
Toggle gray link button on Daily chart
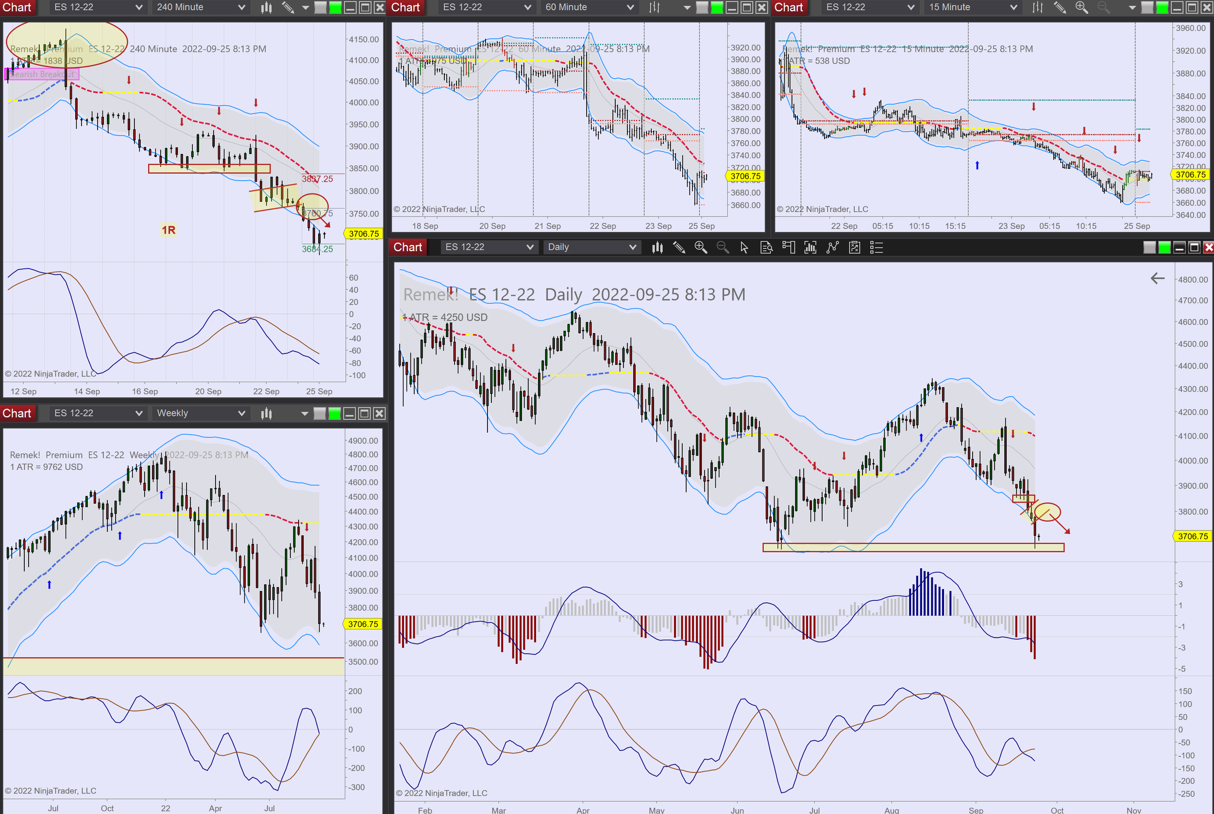1149,247
